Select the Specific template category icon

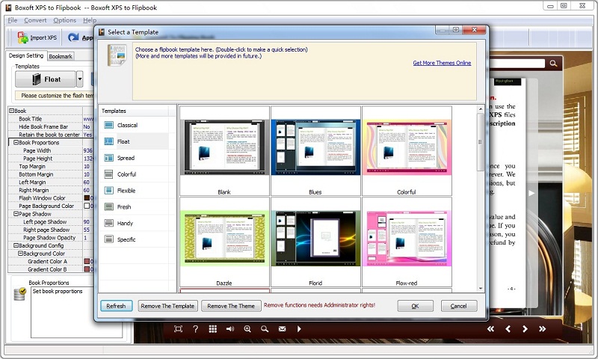click(x=108, y=239)
